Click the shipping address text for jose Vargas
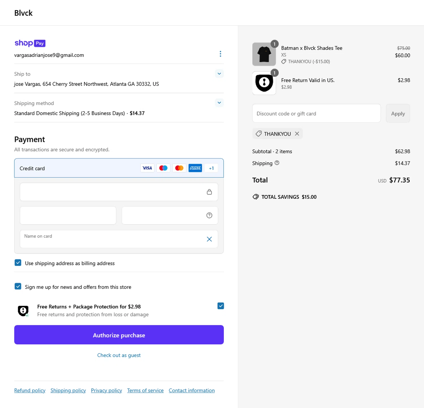 click(86, 84)
